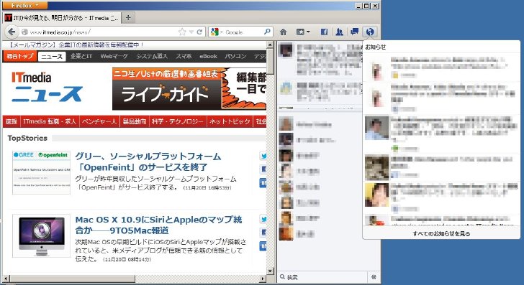Image resolution: width=524 pixels, height=285 pixels.
Task: Open the eBook navigation item
Action: click(209, 56)
